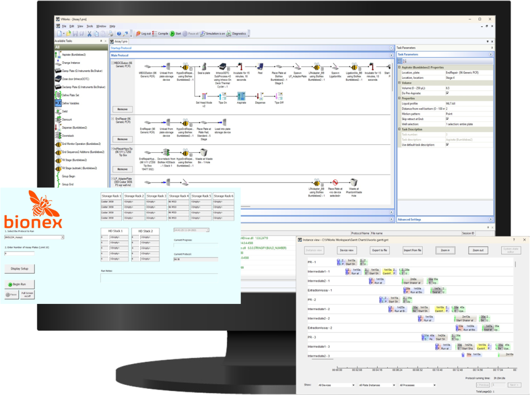Open the File menu in VWorks
This screenshot has width=530, height=395.
click(x=64, y=26)
